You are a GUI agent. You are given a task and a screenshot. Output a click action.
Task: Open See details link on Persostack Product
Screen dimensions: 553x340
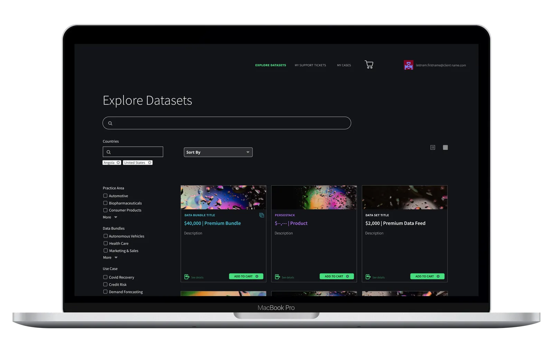pyautogui.click(x=288, y=278)
